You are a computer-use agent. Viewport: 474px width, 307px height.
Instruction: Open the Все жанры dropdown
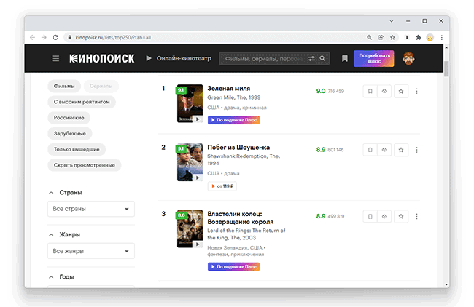pos(91,251)
